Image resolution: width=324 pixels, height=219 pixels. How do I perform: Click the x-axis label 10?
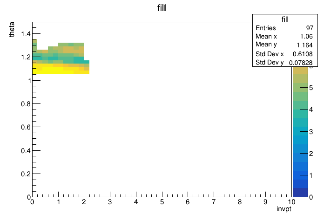(291, 202)
